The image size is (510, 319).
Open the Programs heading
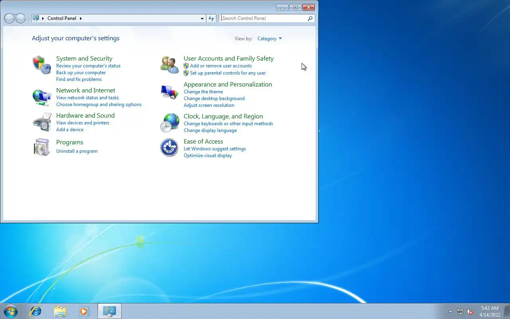pos(70,142)
